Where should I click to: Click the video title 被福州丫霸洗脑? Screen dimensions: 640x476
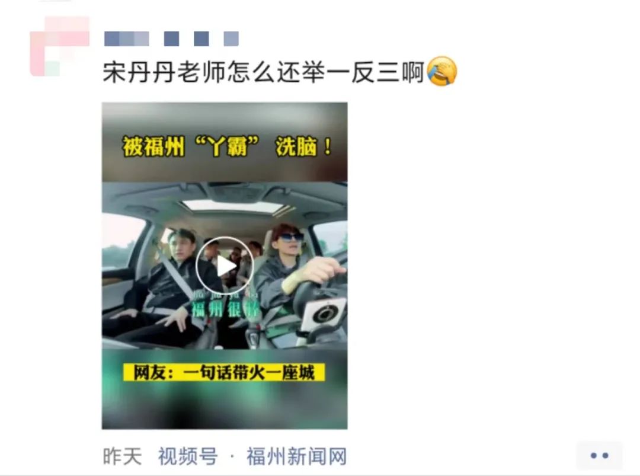(x=228, y=146)
